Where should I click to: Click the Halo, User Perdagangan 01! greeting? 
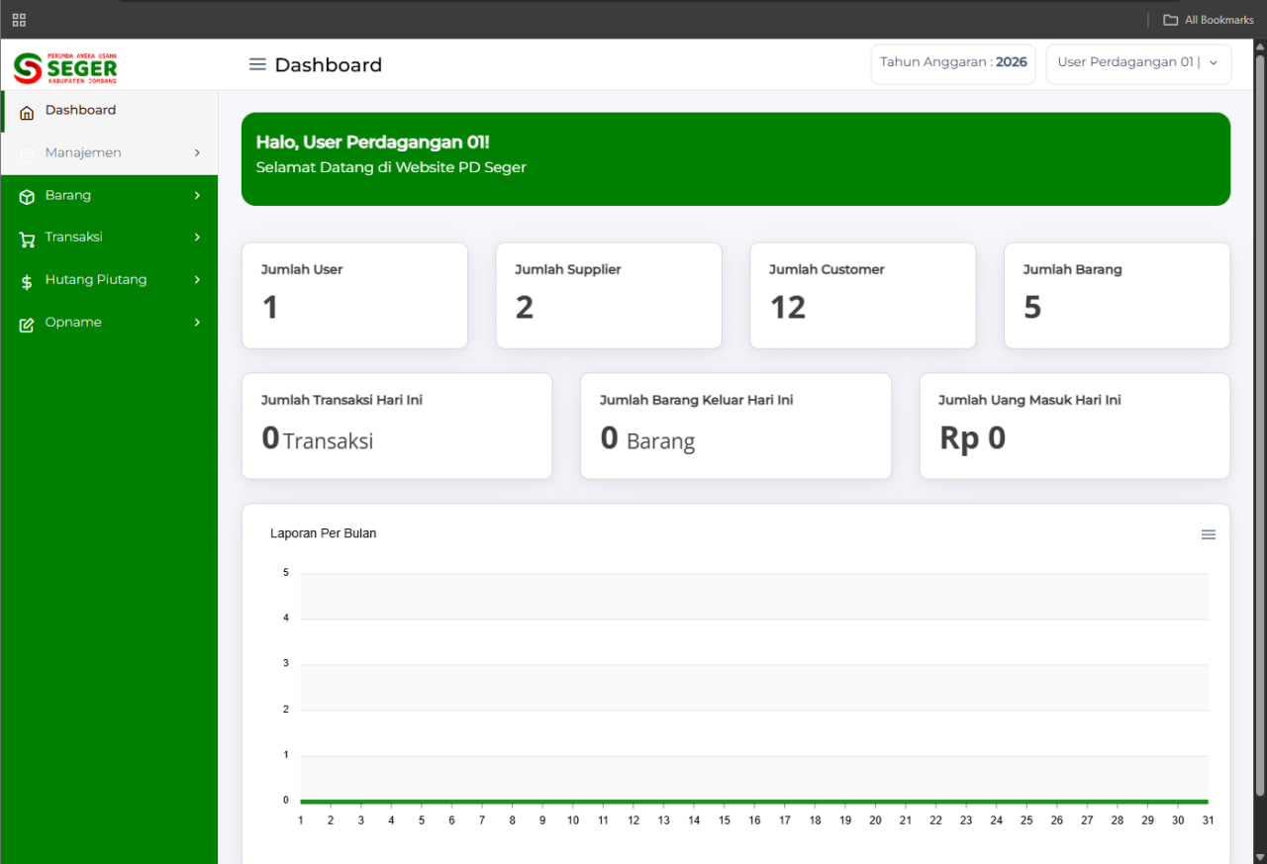point(373,143)
